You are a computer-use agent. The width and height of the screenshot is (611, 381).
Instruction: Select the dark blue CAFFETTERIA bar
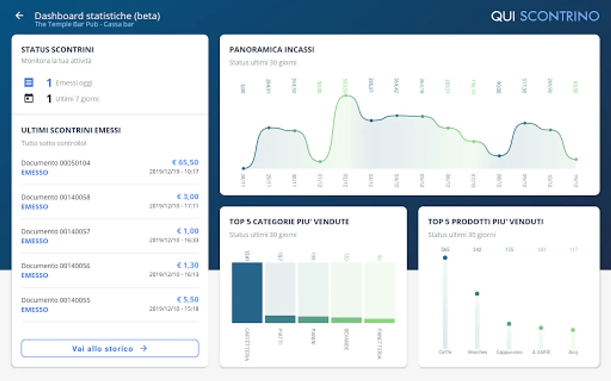click(247, 293)
